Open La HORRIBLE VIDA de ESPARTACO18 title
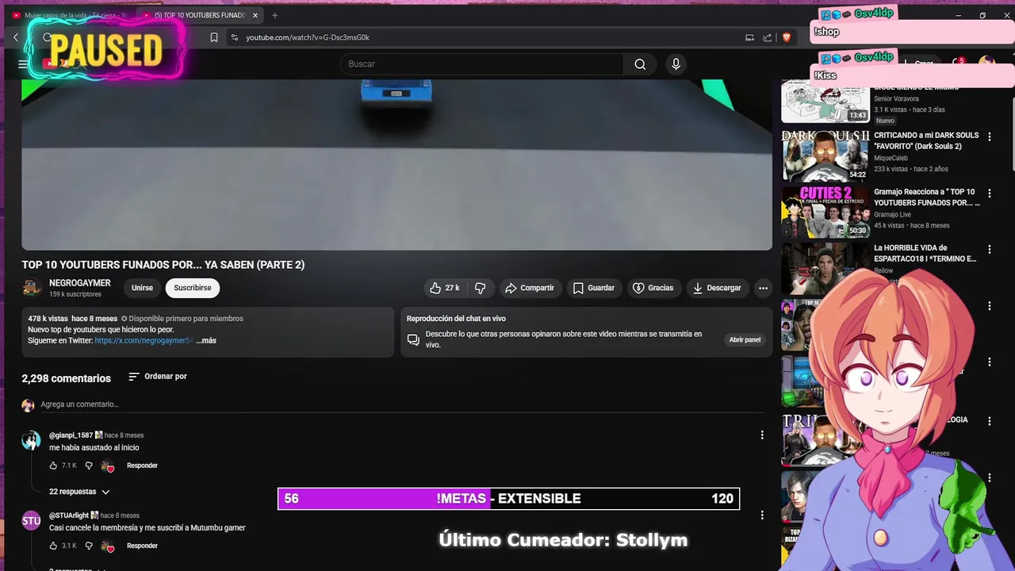The image size is (1015, 571). (x=925, y=253)
